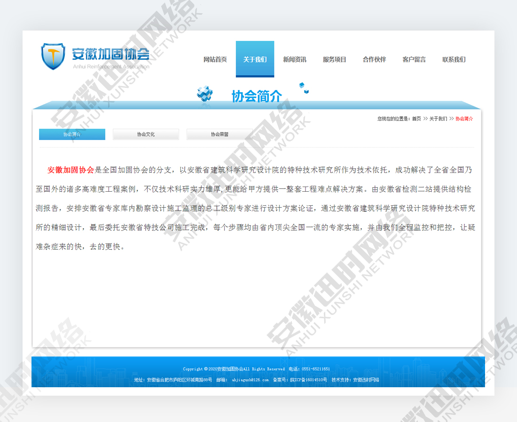Image resolution: width=517 pixels, height=422 pixels.
Task: Switch to the 协会文化 tab
Action: 146,134
